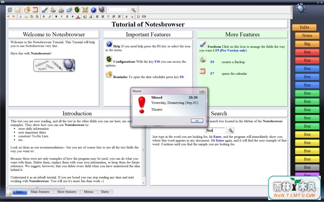
Task: Click the Paste clipboard icon
Action: [32, 17]
